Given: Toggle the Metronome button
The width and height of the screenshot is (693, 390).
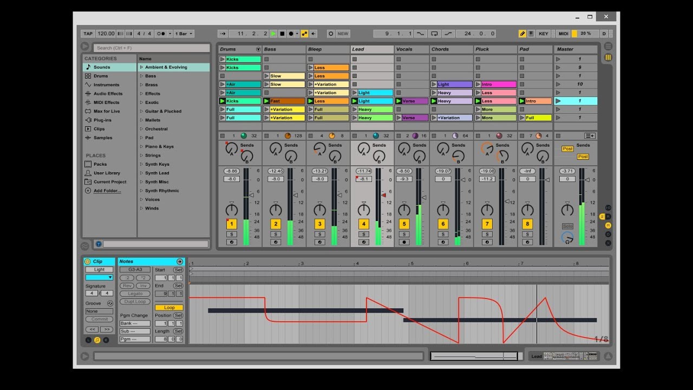Looking at the screenshot, I should point(161,34).
